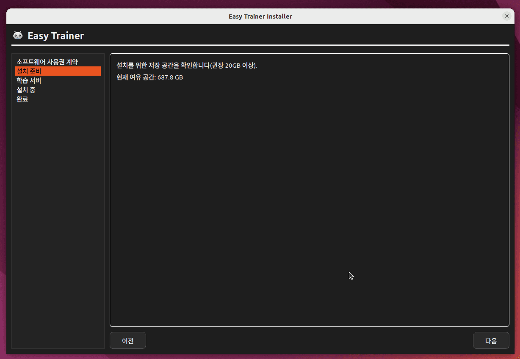The height and width of the screenshot is (359, 520).
Task: Click the Easy Trainer panda logo icon
Action: [x=18, y=36]
